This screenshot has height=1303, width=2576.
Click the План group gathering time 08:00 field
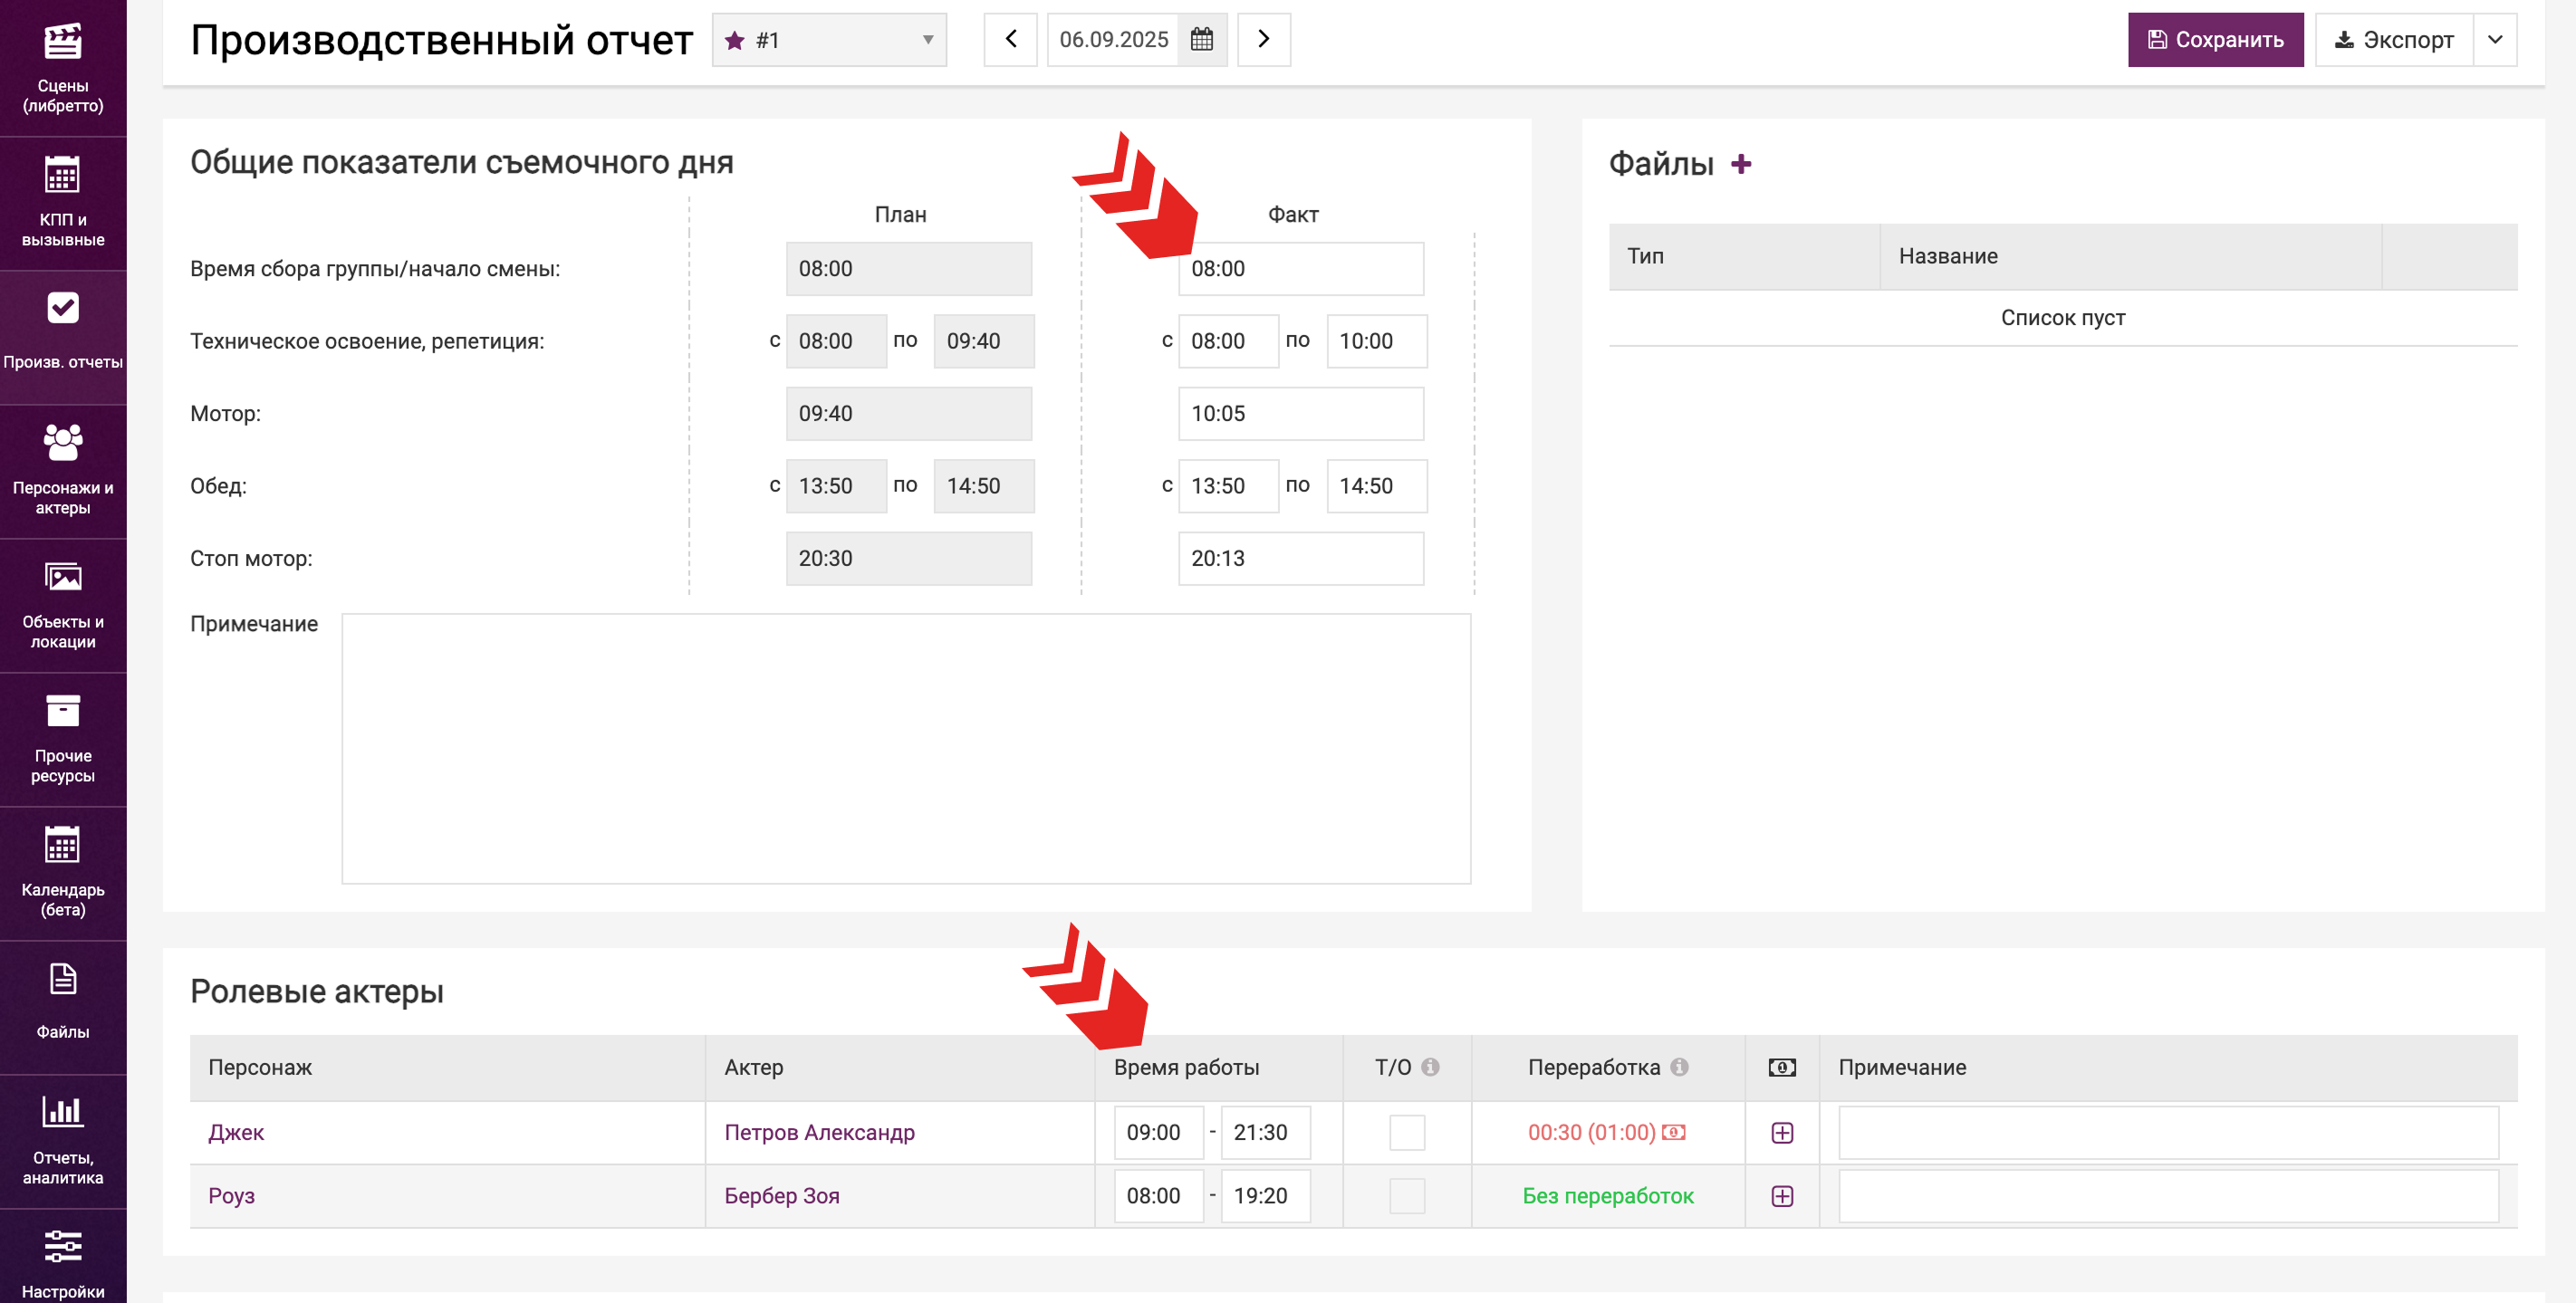click(x=908, y=269)
